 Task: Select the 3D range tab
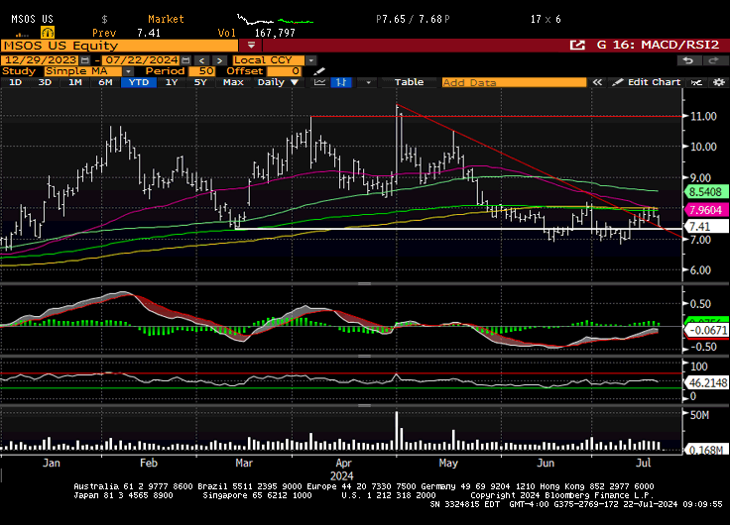tap(45, 82)
